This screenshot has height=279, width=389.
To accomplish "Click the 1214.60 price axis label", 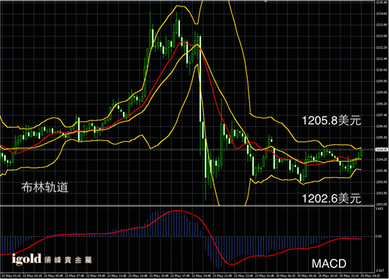I will tap(381, 13).
